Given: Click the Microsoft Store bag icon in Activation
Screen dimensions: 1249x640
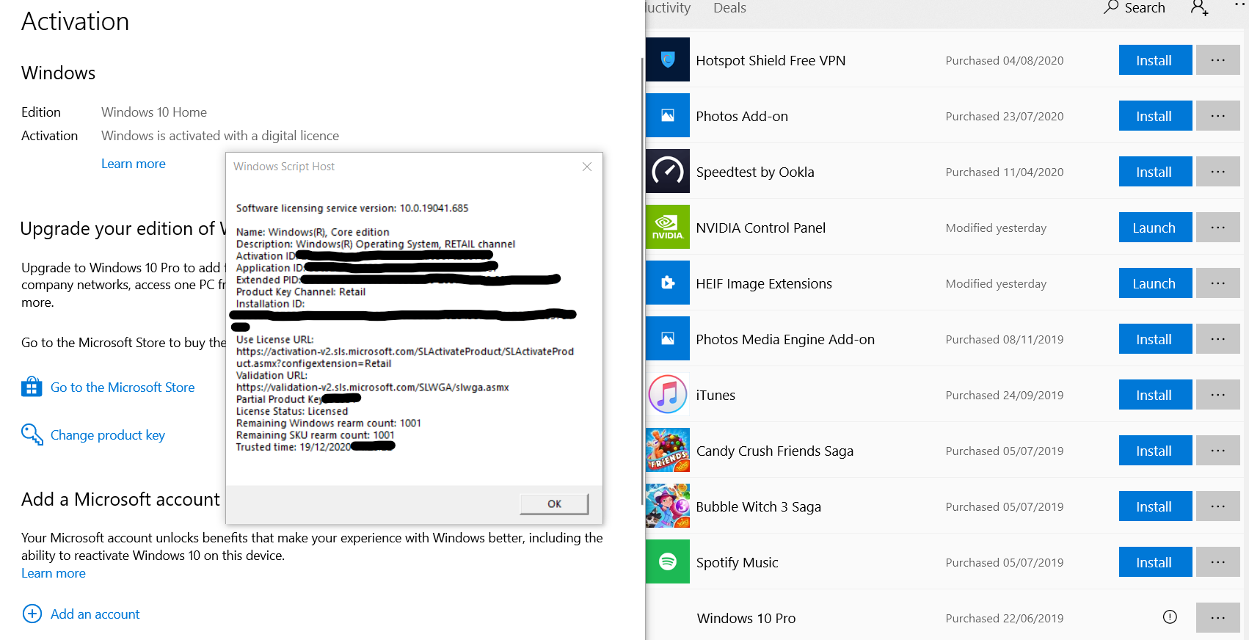Looking at the screenshot, I should [x=32, y=387].
